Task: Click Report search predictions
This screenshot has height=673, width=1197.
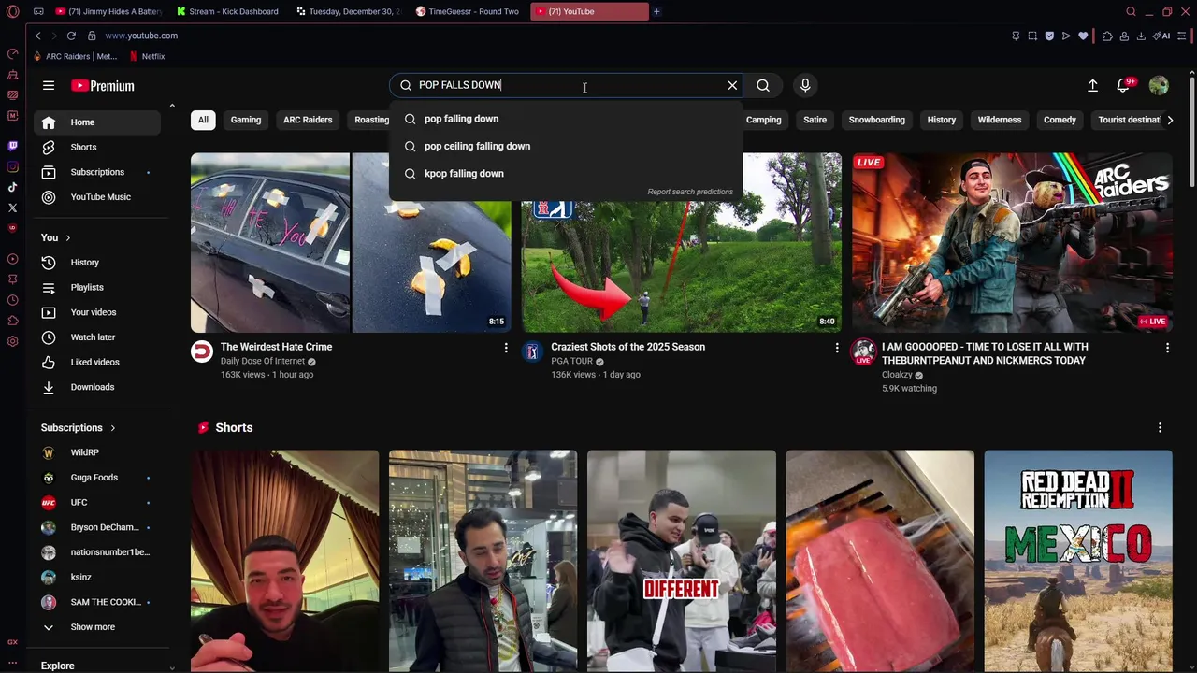Action: 690,192
